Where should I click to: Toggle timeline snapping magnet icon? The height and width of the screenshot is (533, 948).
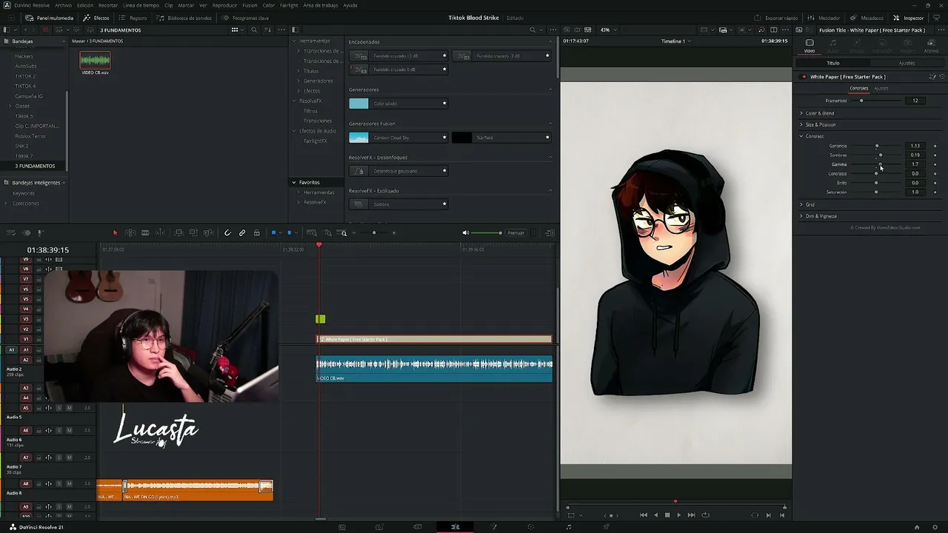227,233
